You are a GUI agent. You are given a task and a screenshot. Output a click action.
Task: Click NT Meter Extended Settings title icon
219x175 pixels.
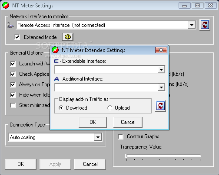click(x=55, y=50)
